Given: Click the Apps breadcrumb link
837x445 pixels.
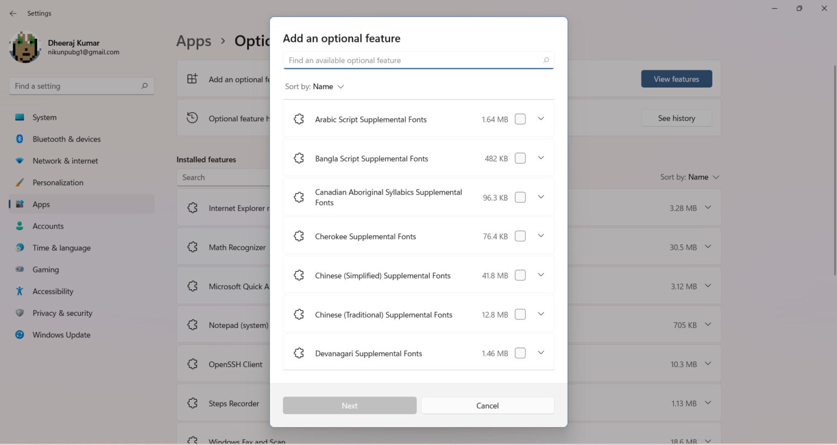Looking at the screenshot, I should [193, 41].
